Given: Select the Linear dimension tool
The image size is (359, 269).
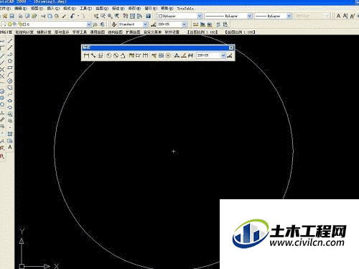Looking at the screenshot, I should tap(86, 55).
